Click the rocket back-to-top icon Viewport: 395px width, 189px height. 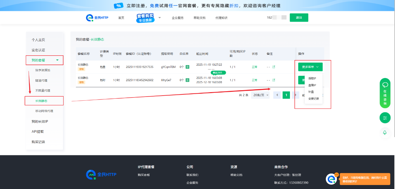tap(385, 132)
